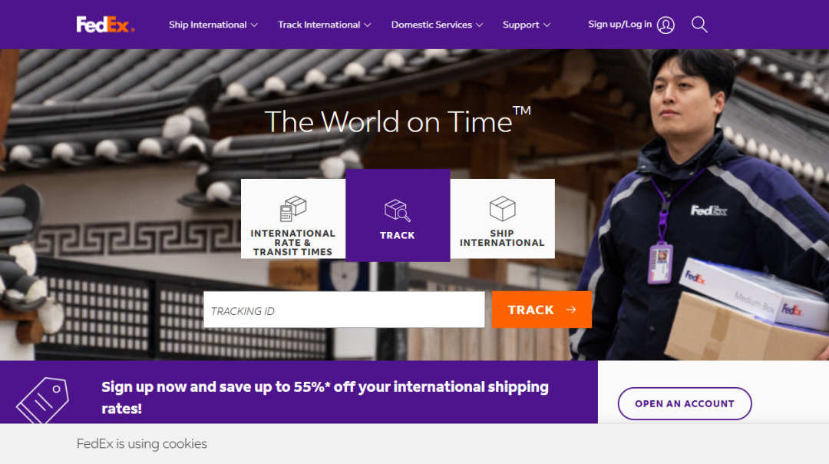Open the Track International menu label
This screenshot has height=464, width=829.
[x=319, y=25]
